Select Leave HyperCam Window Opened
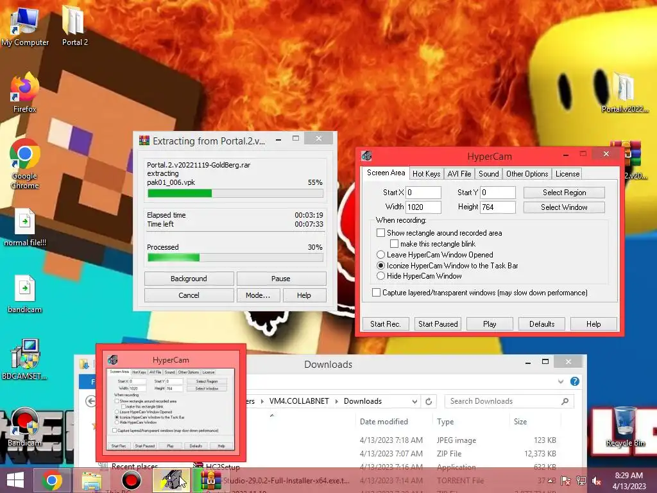 click(380, 254)
